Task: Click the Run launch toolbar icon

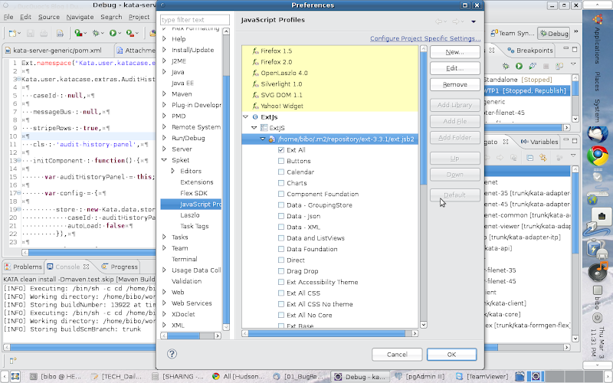Action: tap(113, 34)
